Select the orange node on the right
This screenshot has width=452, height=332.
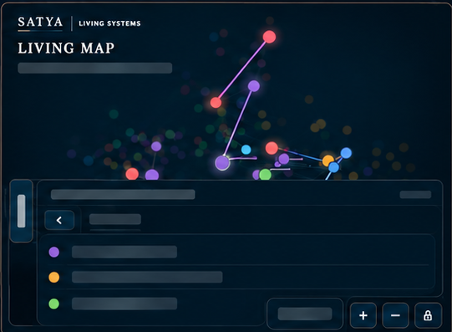coord(328,161)
